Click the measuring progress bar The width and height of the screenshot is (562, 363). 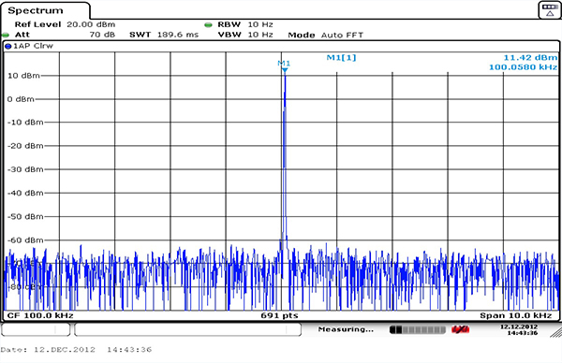pyautogui.click(x=417, y=329)
